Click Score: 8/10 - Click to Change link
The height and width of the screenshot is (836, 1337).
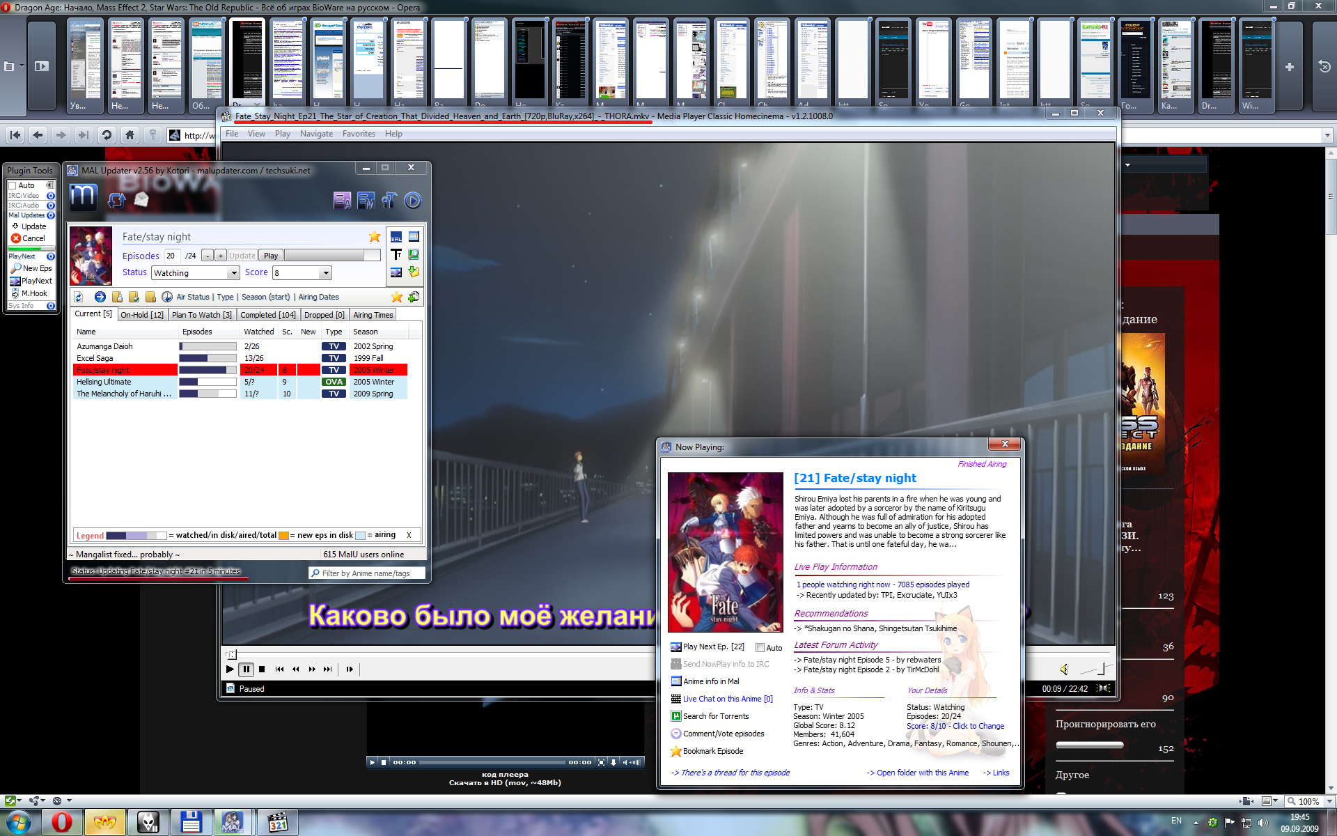point(955,726)
